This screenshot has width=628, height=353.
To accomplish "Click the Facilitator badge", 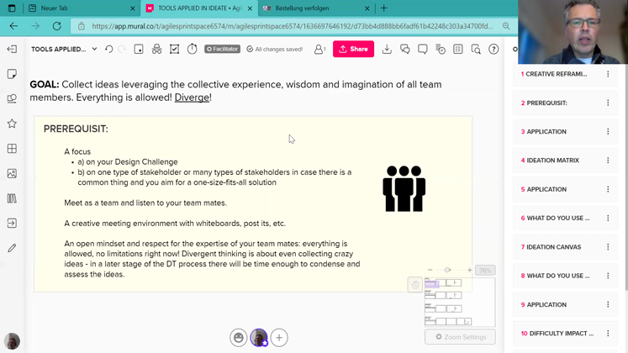I will click(x=222, y=49).
